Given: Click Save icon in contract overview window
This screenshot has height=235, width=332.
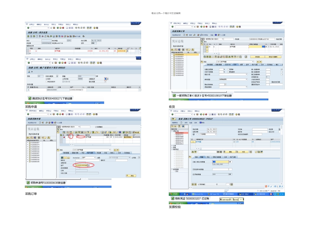Looking at the screenshot, I should point(54,28).
